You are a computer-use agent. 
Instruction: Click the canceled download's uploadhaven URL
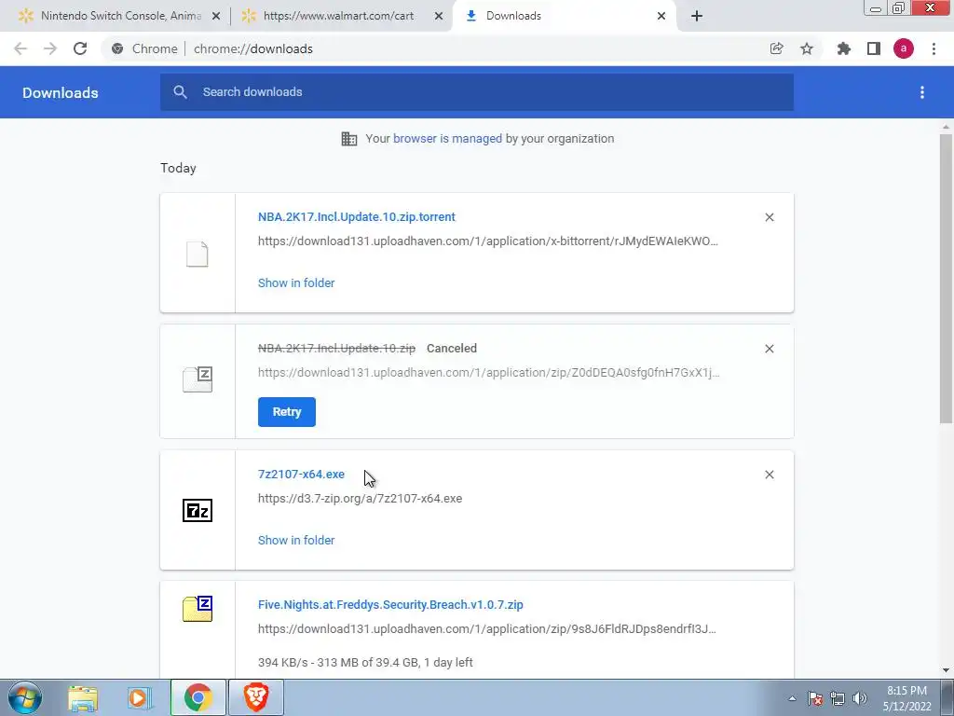[x=488, y=372]
